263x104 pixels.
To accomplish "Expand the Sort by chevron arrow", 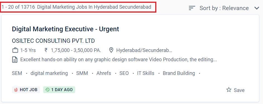I will pyautogui.click(x=257, y=8).
